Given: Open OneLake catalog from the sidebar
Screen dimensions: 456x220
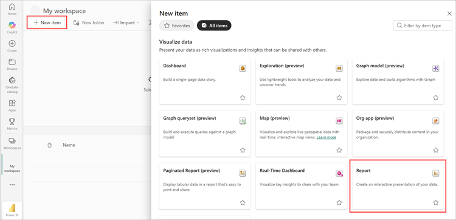Looking at the screenshot, I should pos(12,85).
